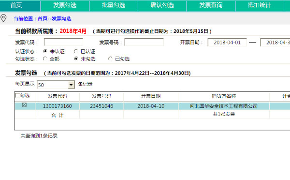This screenshot has width=290, height=180.
Task: Click the 共查询到1条记录 text
Action: point(39,136)
